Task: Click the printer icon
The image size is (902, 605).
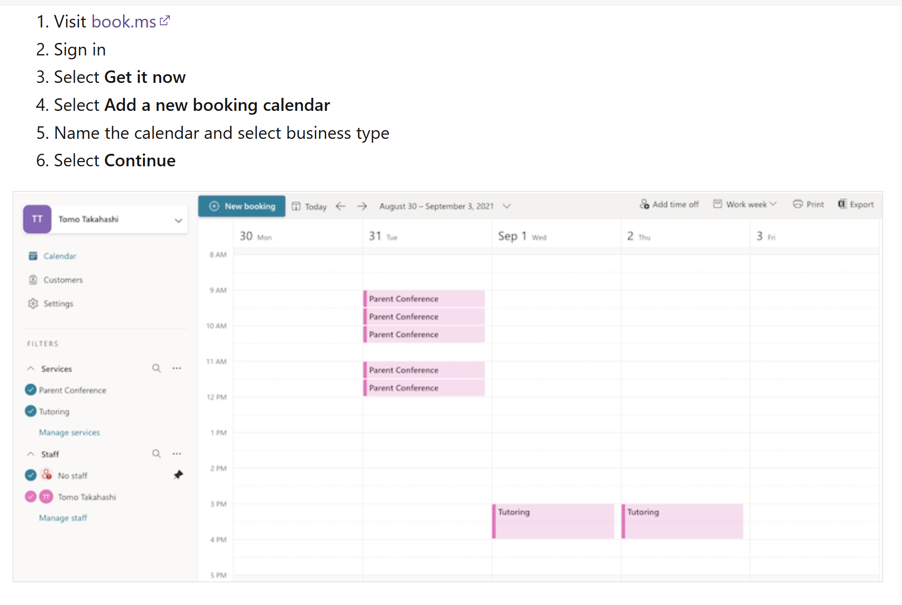Action: (798, 204)
